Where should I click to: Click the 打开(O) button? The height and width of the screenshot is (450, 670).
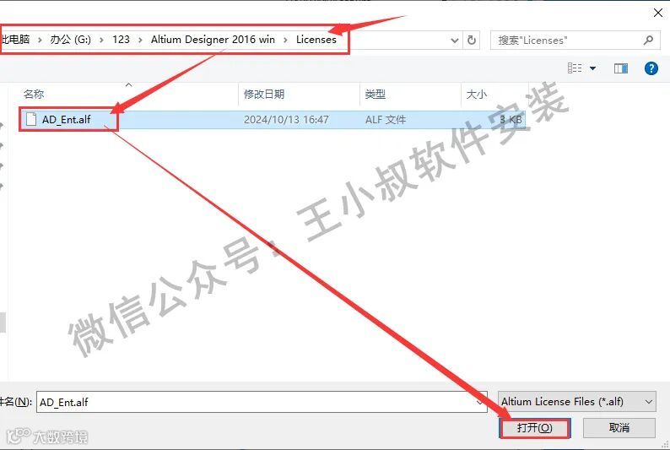click(534, 428)
